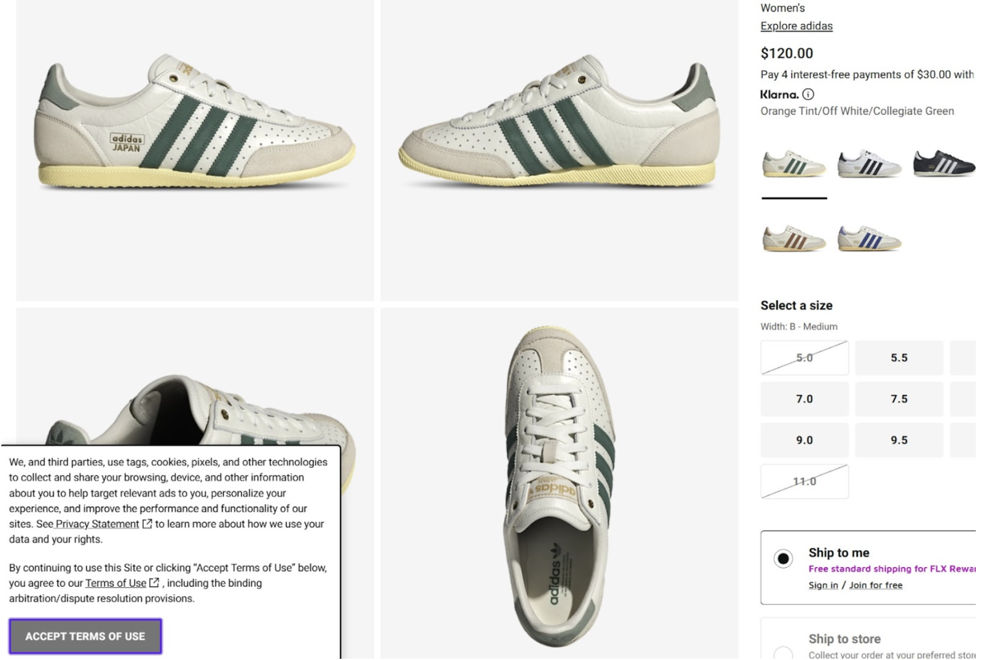Choose the white with black stripes colorway
Image resolution: width=989 pixels, height=660 pixels.
pyautogui.click(x=869, y=164)
